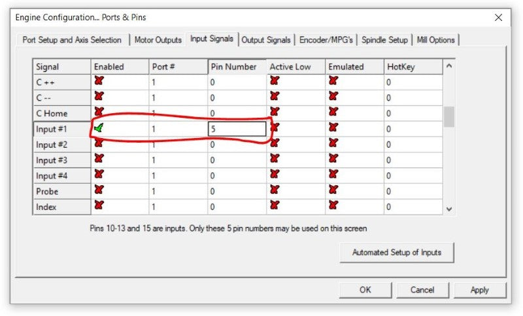Click Emulated icon for Probe row
Screen dimensions: 523x316
[x=333, y=190]
